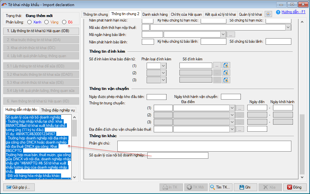
Task: Open the Thông điệp nghiệp vụ tab
Action: [58, 110]
